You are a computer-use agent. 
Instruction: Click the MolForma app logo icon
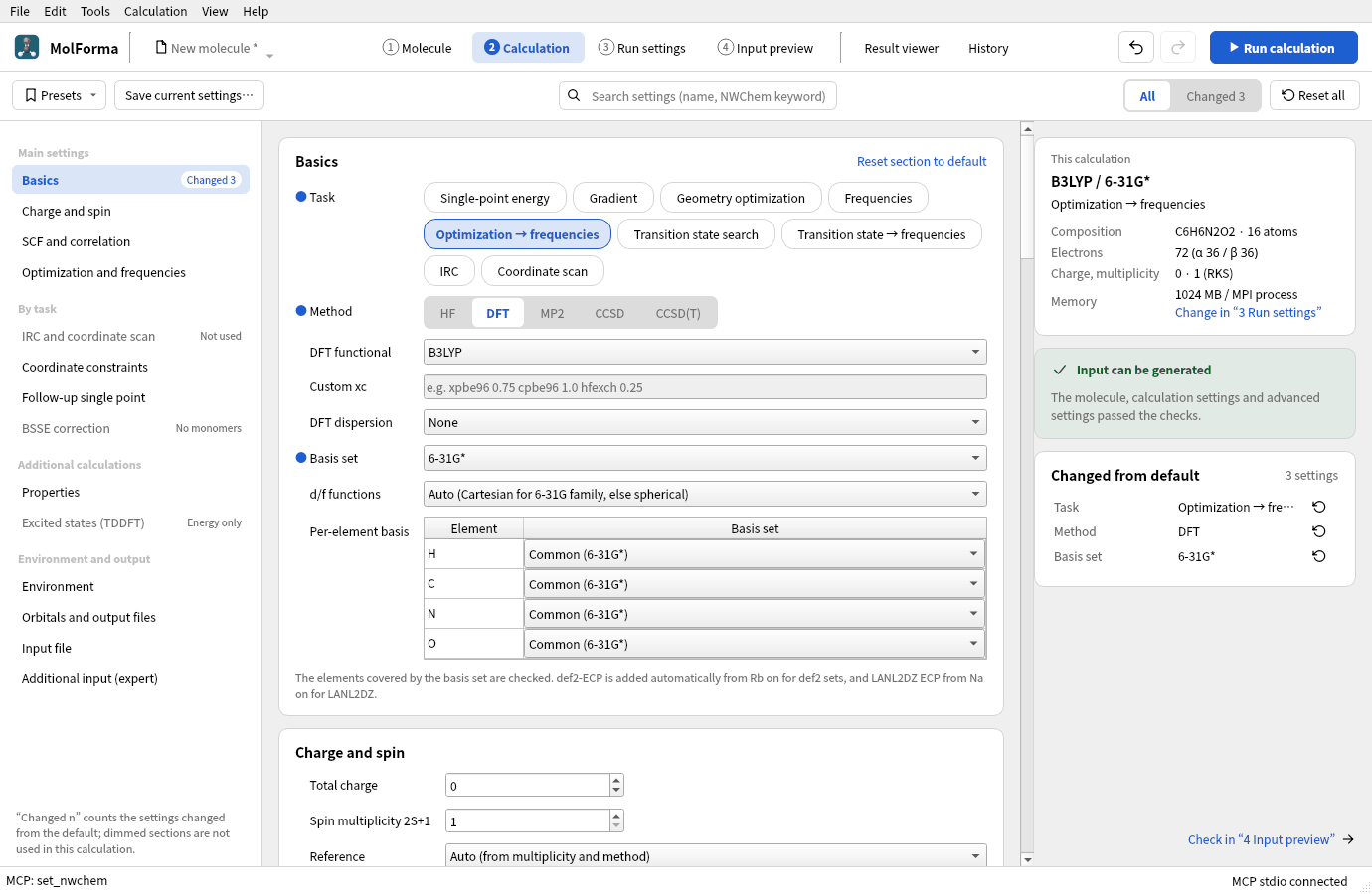point(27,47)
